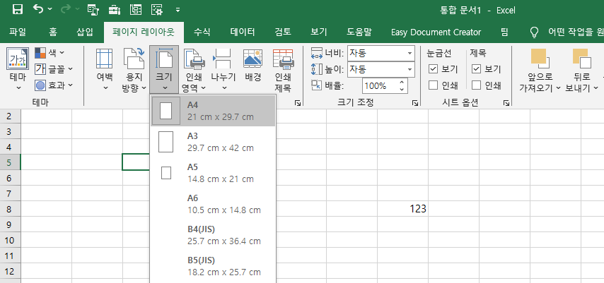Screen dimensions: 604x283
Task: Click the 인쇄 제목 print titles button
Action: (283, 70)
